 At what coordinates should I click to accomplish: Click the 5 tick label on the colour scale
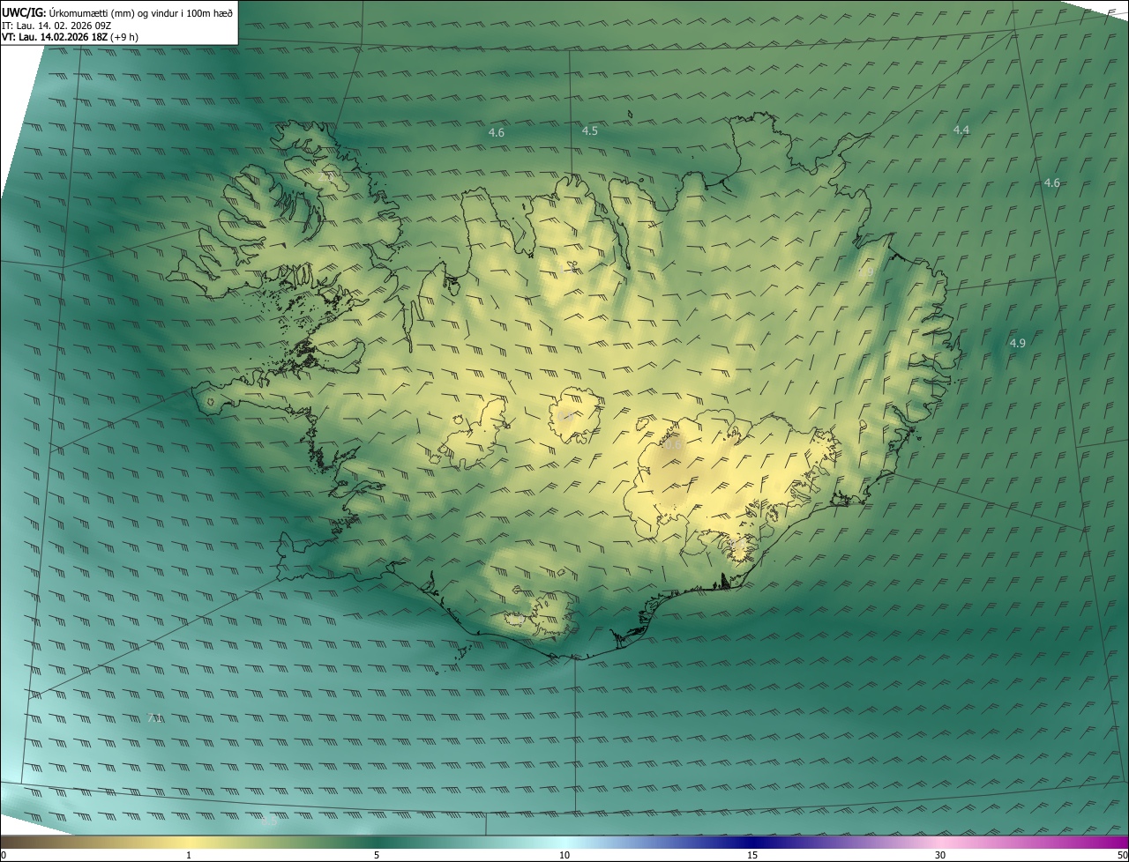pyautogui.click(x=377, y=855)
